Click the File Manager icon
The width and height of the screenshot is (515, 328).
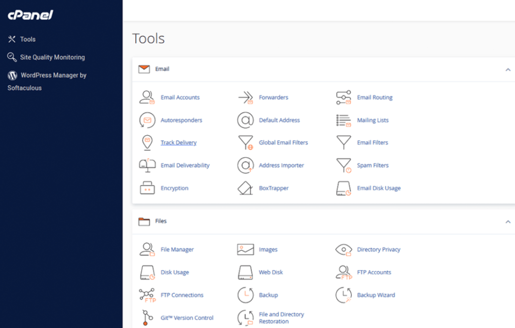(x=147, y=250)
